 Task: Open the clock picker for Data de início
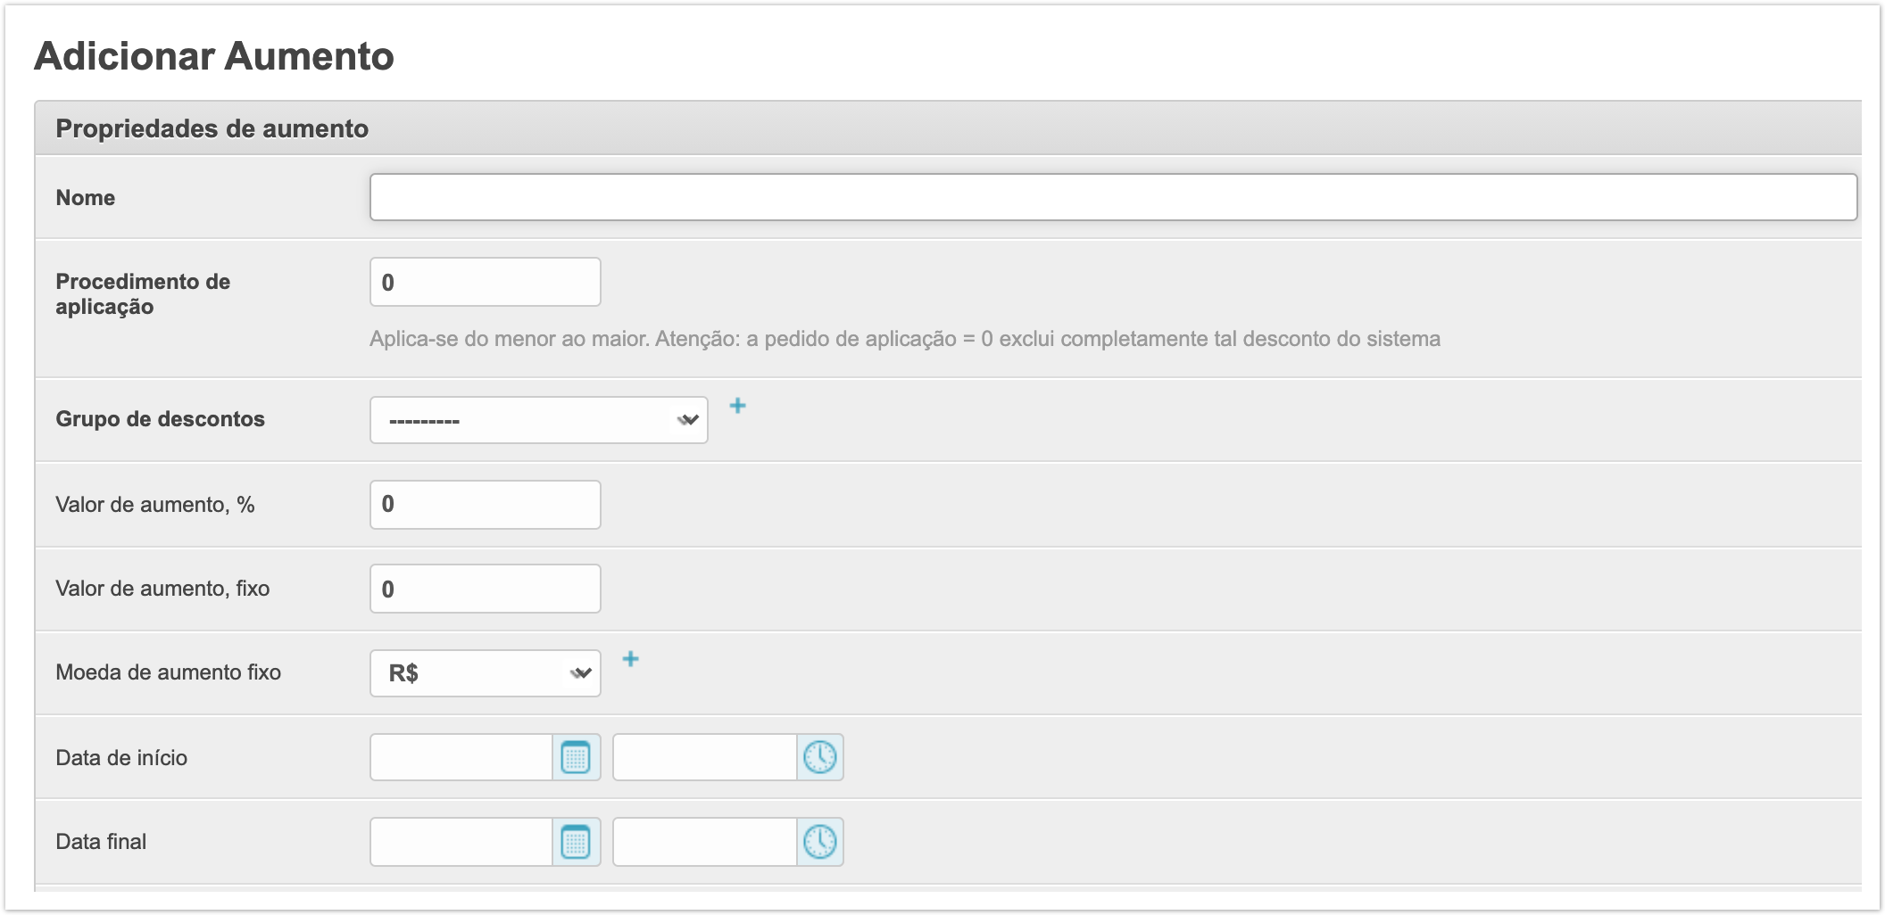coord(819,758)
